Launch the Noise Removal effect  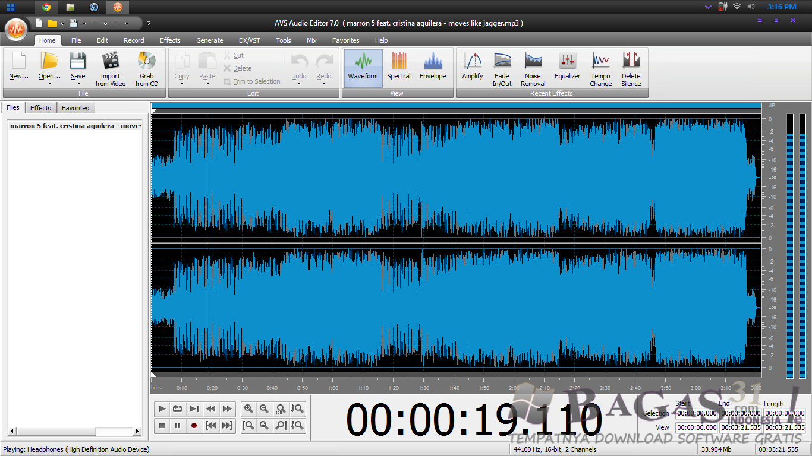pos(533,69)
